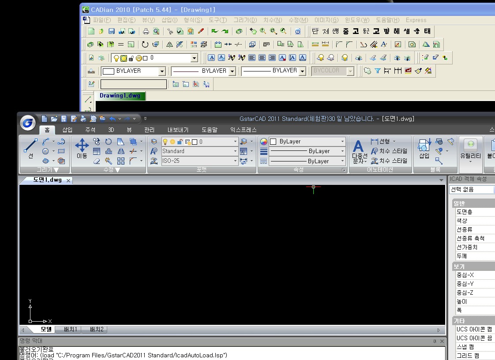Screen dimensions: 495x360
Task: Click the Cut scissors icon in CADian
Action: (x=170, y=31)
